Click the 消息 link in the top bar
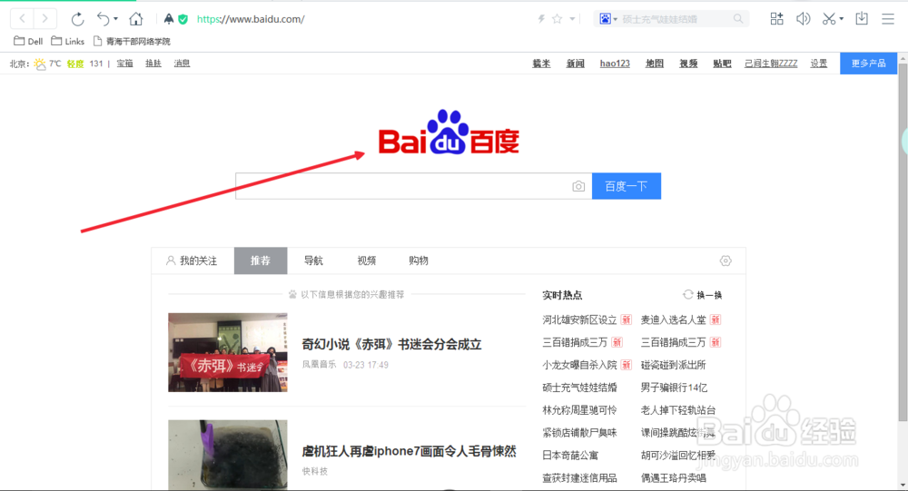Image resolution: width=908 pixels, height=491 pixels. pos(182,64)
